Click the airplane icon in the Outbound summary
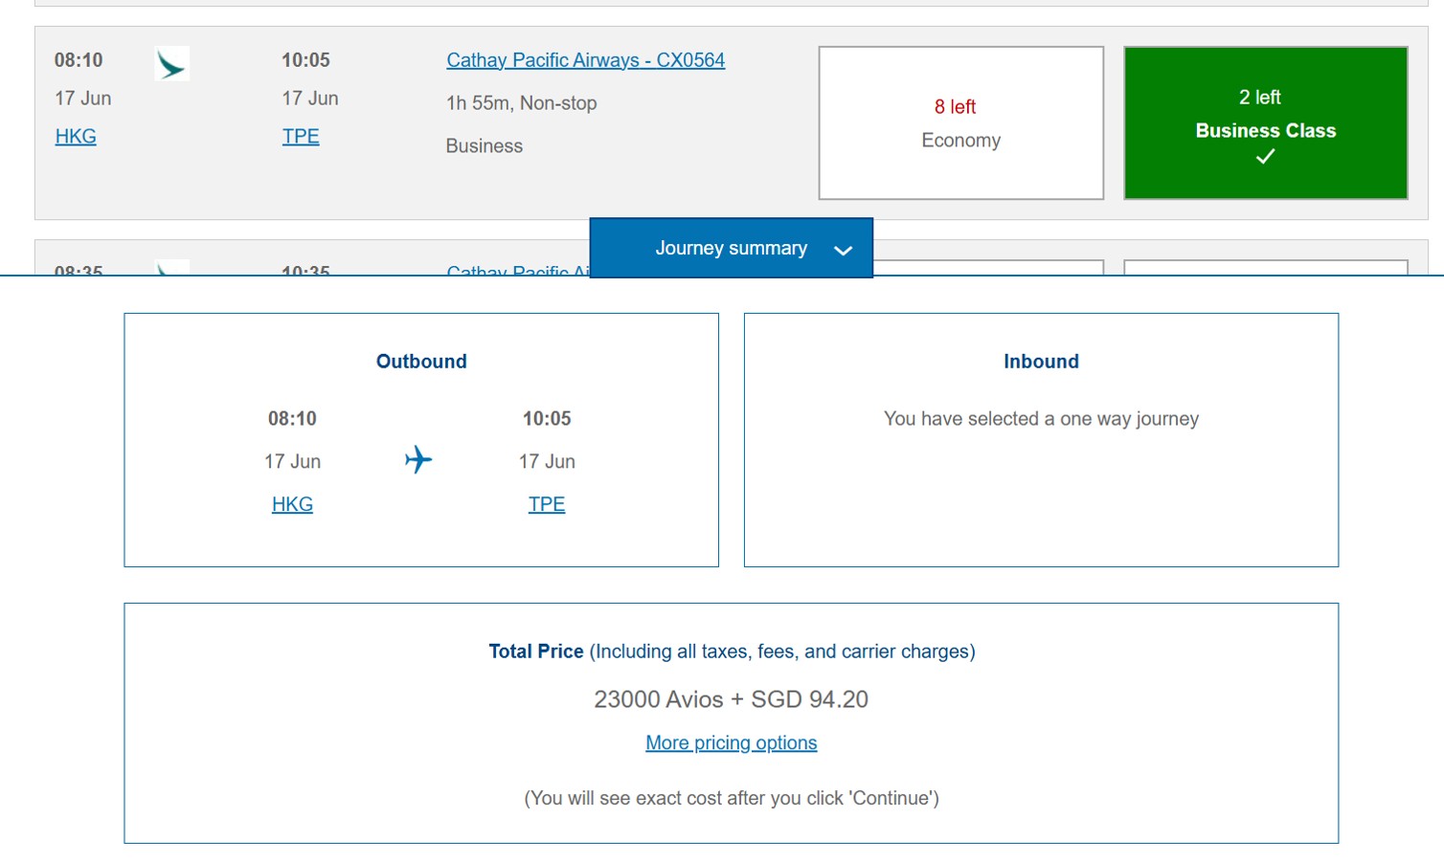 (418, 460)
